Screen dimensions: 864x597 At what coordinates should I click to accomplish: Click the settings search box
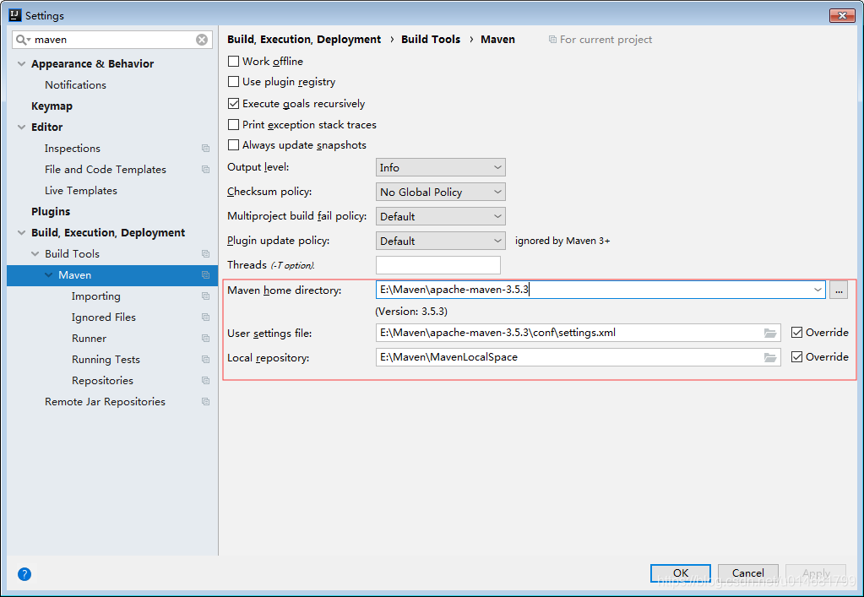click(113, 40)
